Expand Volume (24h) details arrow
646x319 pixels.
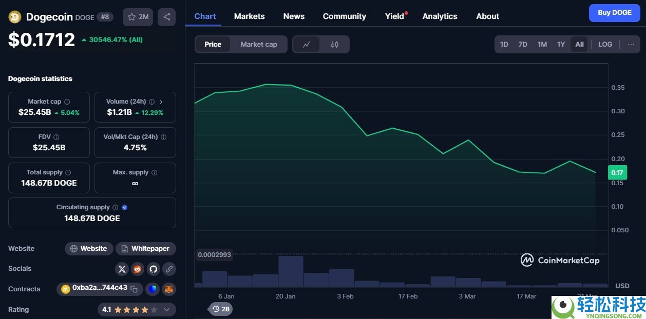click(161, 102)
